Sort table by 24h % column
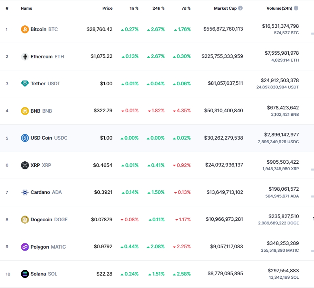Screen dimensions: 314x288 pyautogui.click(x=159, y=8)
